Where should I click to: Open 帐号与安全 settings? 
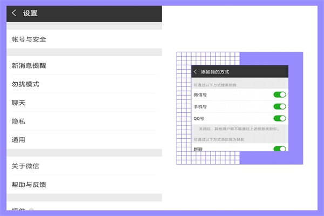pyautogui.click(x=84, y=39)
